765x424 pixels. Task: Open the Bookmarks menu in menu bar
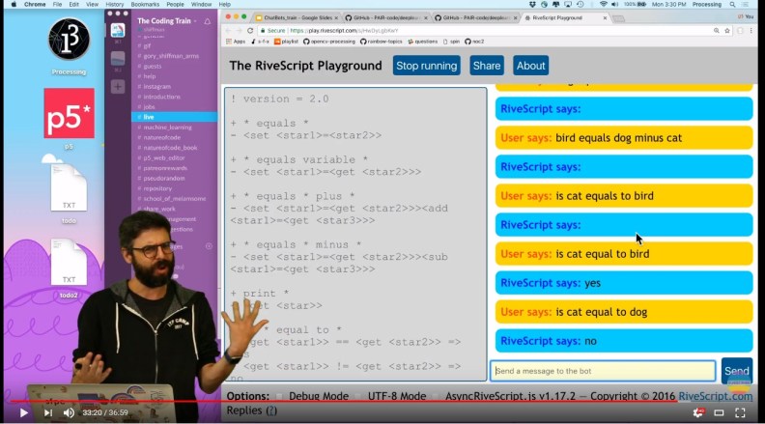(145, 5)
